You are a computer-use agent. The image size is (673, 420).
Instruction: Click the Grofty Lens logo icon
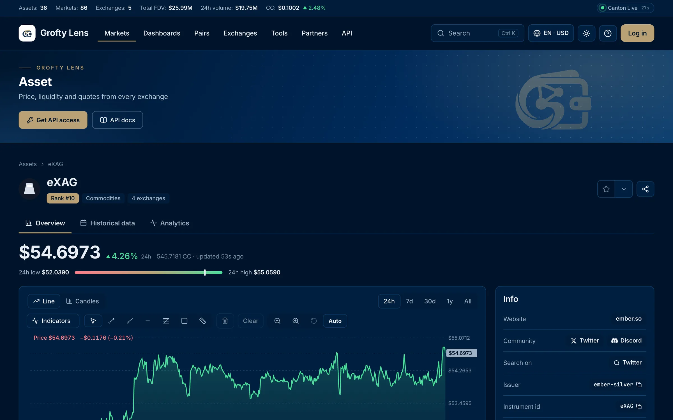27,33
